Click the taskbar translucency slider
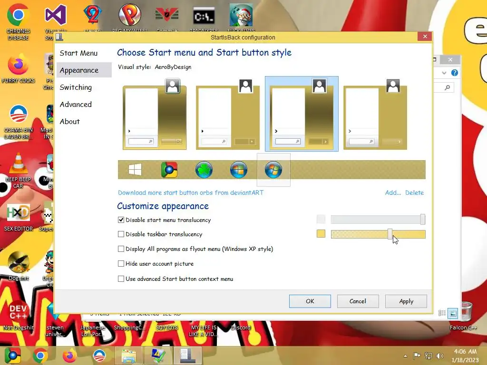487x365 pixels. [378, 234]
